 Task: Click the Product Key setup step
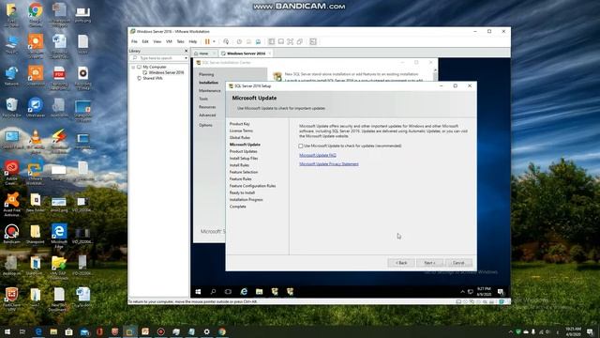coord(240,124)
